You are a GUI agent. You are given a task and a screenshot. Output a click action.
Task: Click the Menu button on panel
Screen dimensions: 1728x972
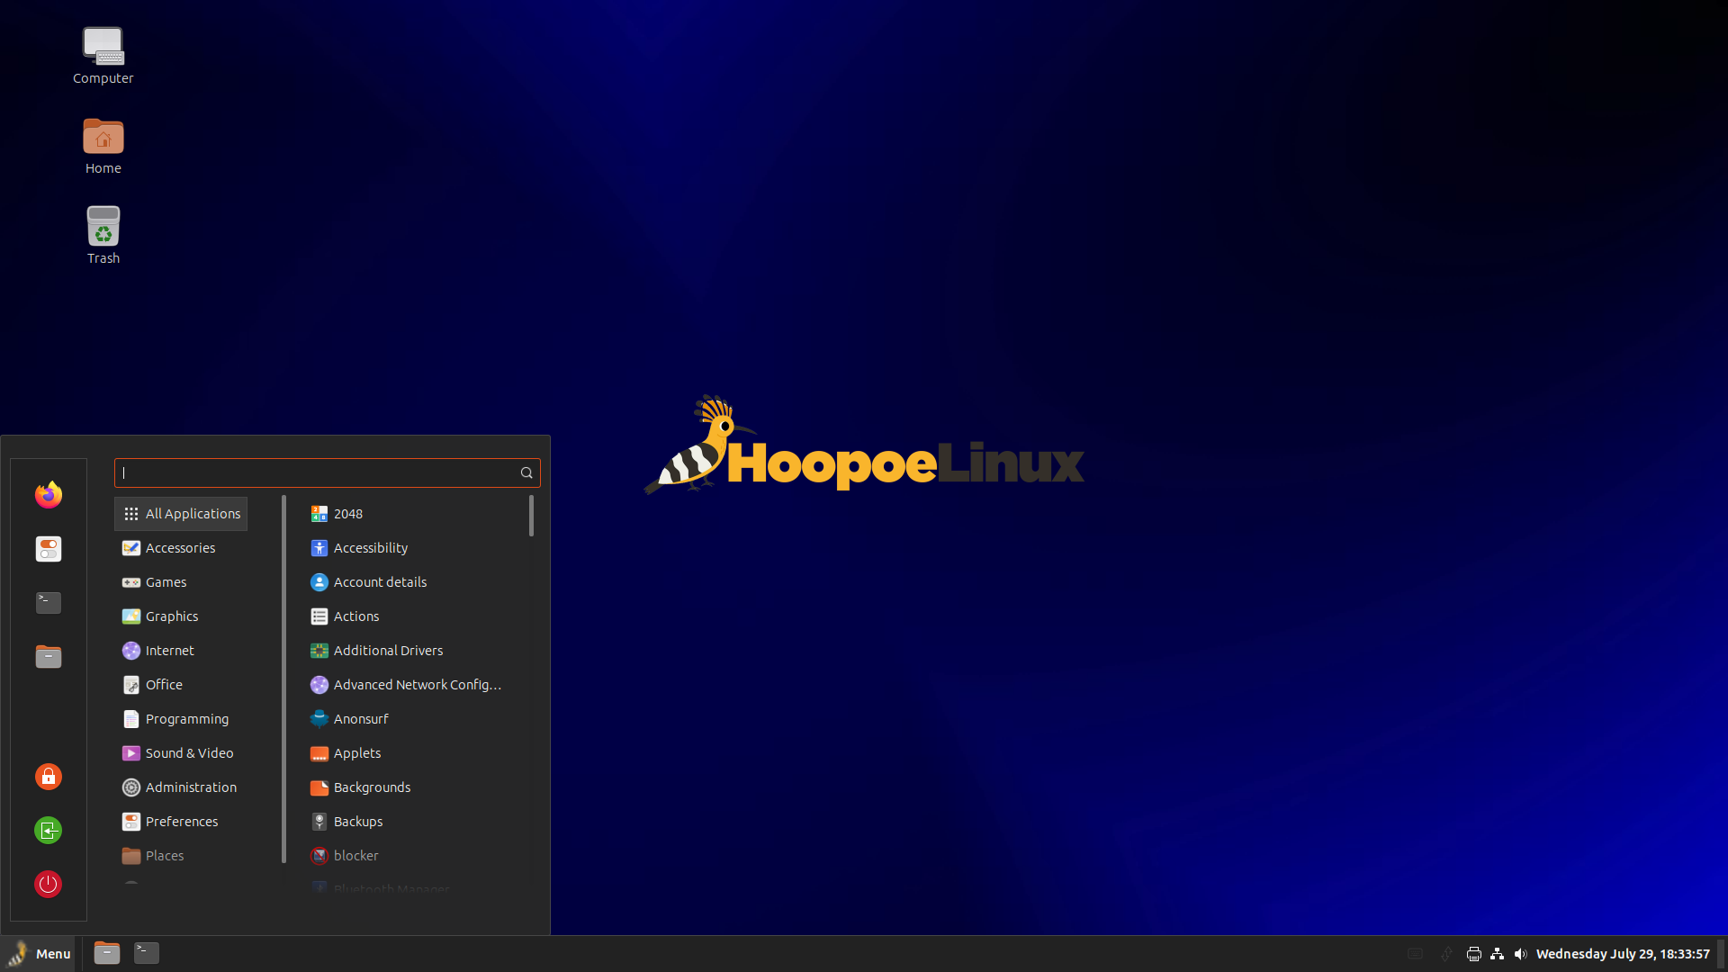click(39, 954)
